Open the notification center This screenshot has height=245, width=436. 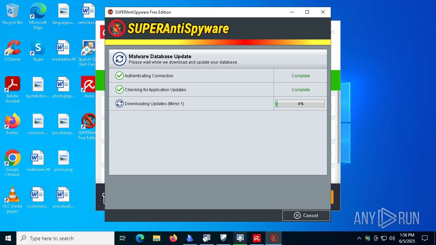point(425,238)
